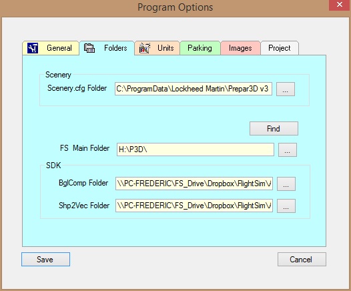Click the Shp2Vec Folder path field

194,206
